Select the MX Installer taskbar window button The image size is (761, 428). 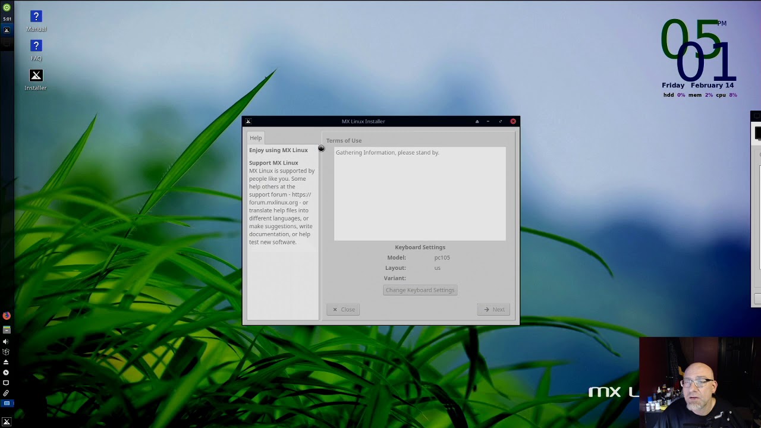tap(7, 30)
